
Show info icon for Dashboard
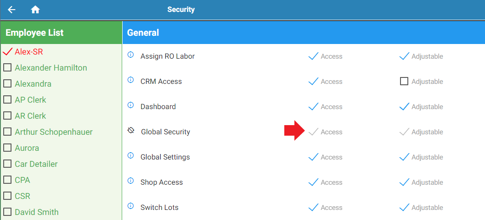[130, 105]
